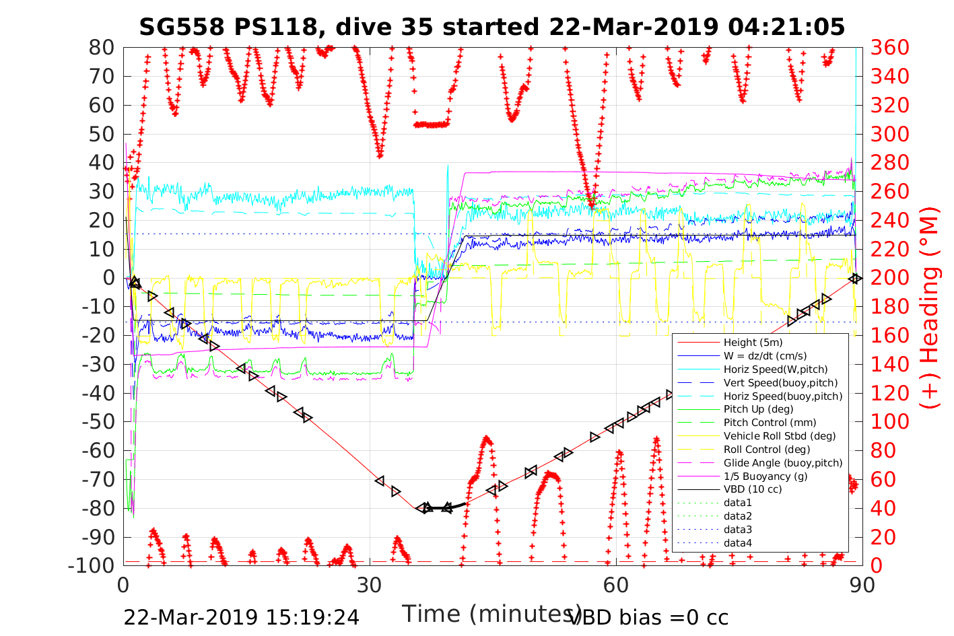Click the 'data2' legend entry
Viewport: 954px width, 636px height.
(x=738, y=516)
